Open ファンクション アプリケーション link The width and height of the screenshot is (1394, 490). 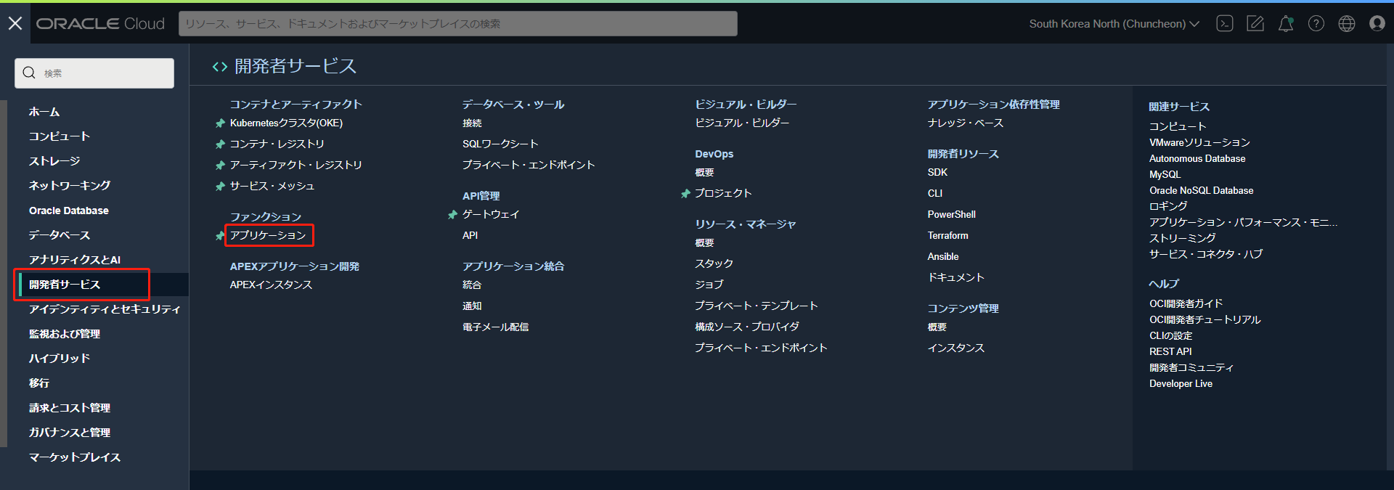[268, 235]
